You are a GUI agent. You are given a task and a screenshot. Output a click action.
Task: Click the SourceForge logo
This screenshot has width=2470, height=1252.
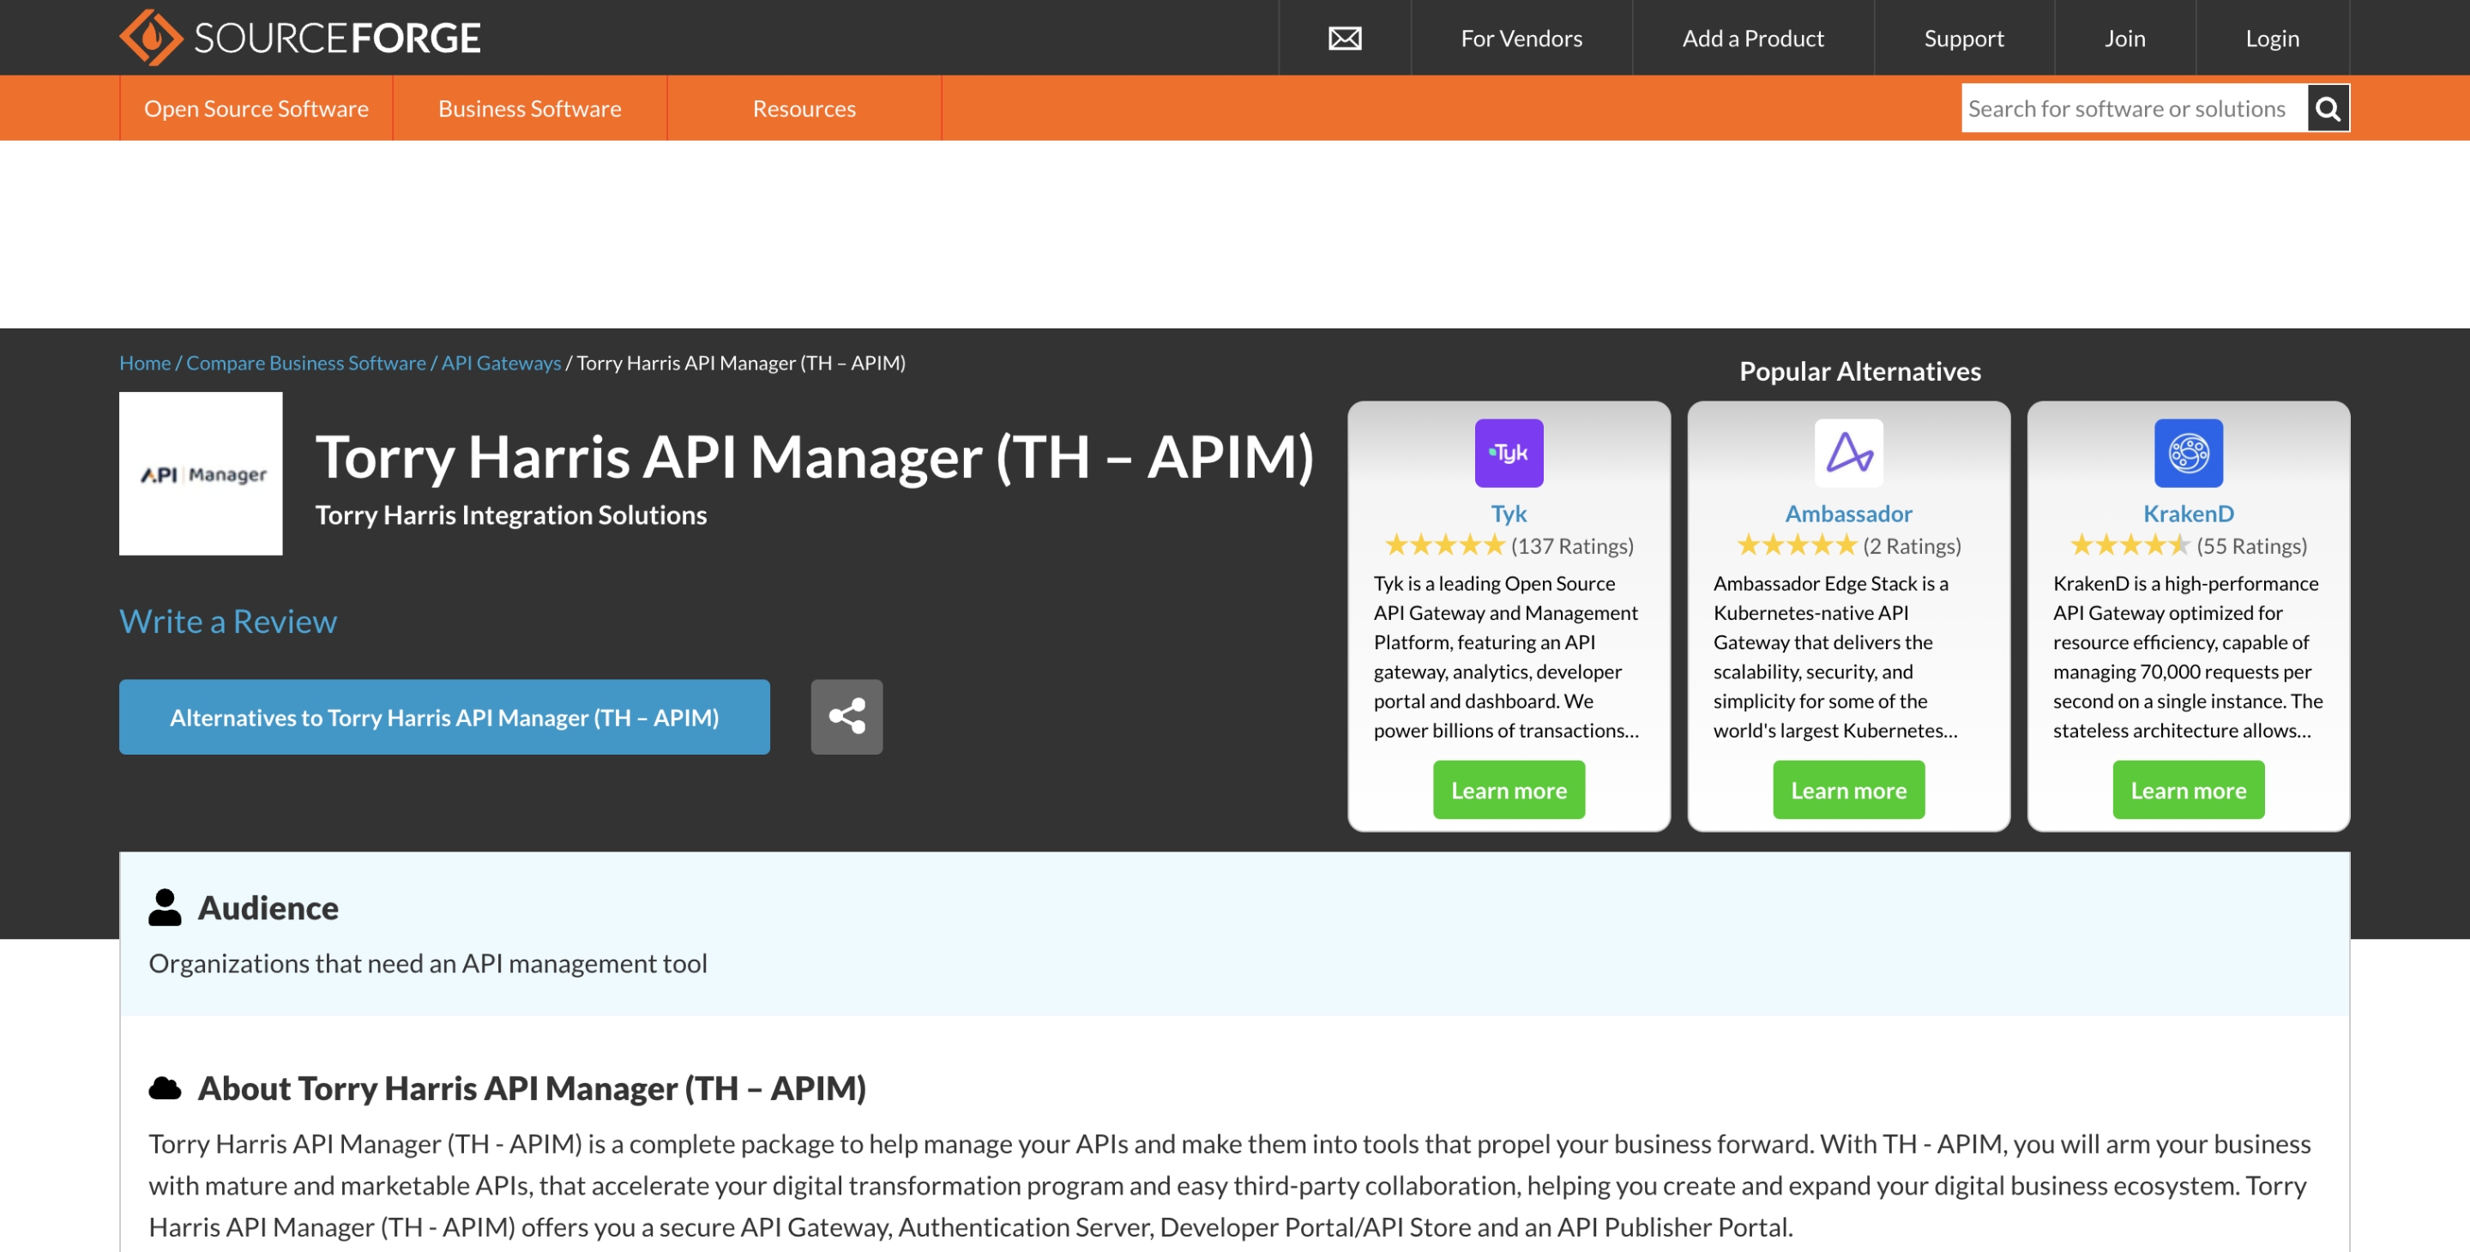click(x=299, y=38)
